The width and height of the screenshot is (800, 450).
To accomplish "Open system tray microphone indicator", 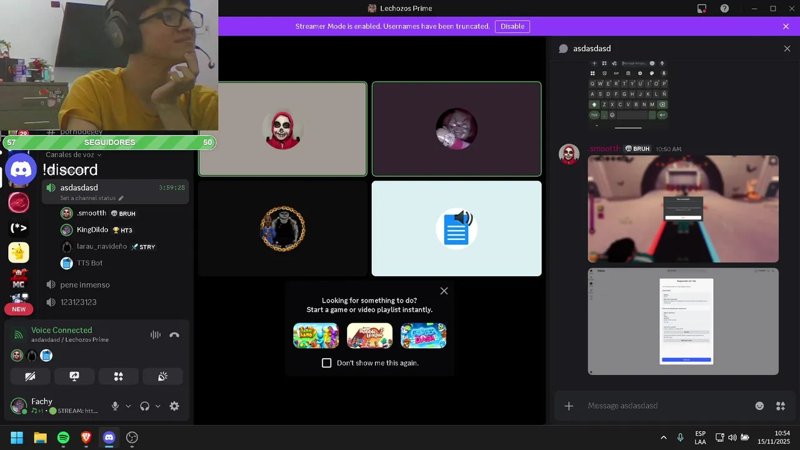I will tap(681, 437).
